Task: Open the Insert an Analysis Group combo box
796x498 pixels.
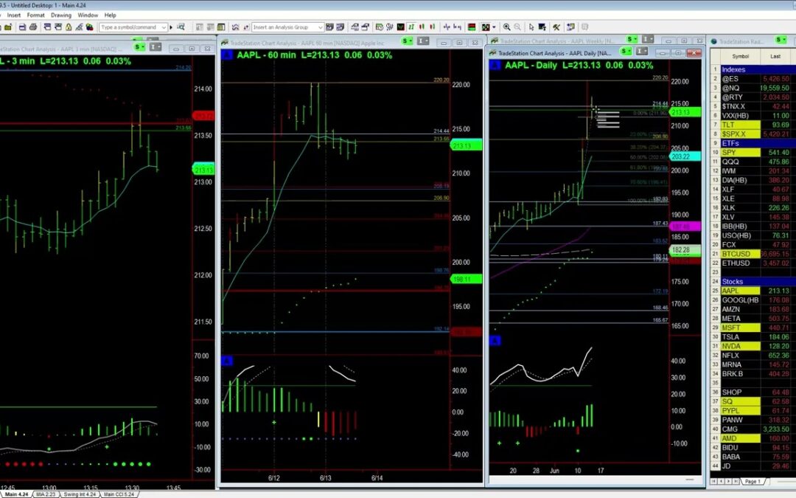Action: [x=287, y=27]
